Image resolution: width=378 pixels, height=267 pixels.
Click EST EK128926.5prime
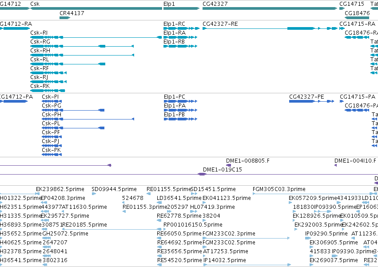pos(317,216)
